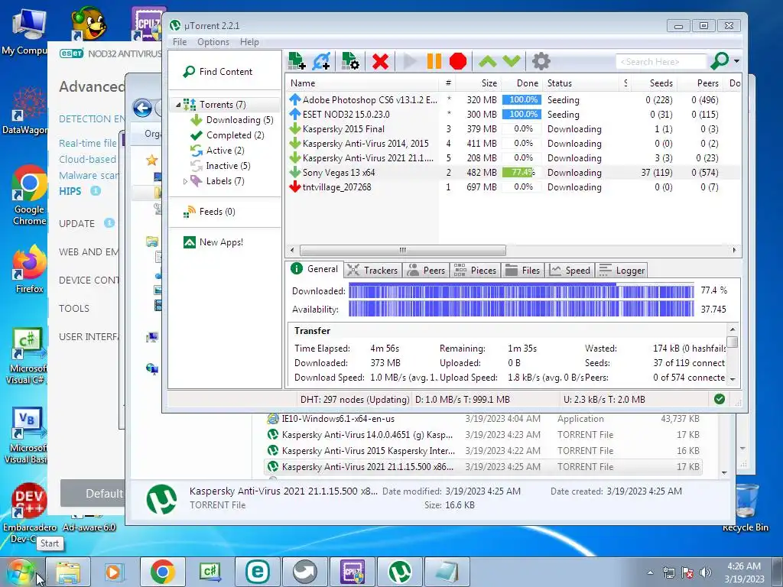Sort by the Size column header
This screenshot has width=783, height=587.
[479, 83]
